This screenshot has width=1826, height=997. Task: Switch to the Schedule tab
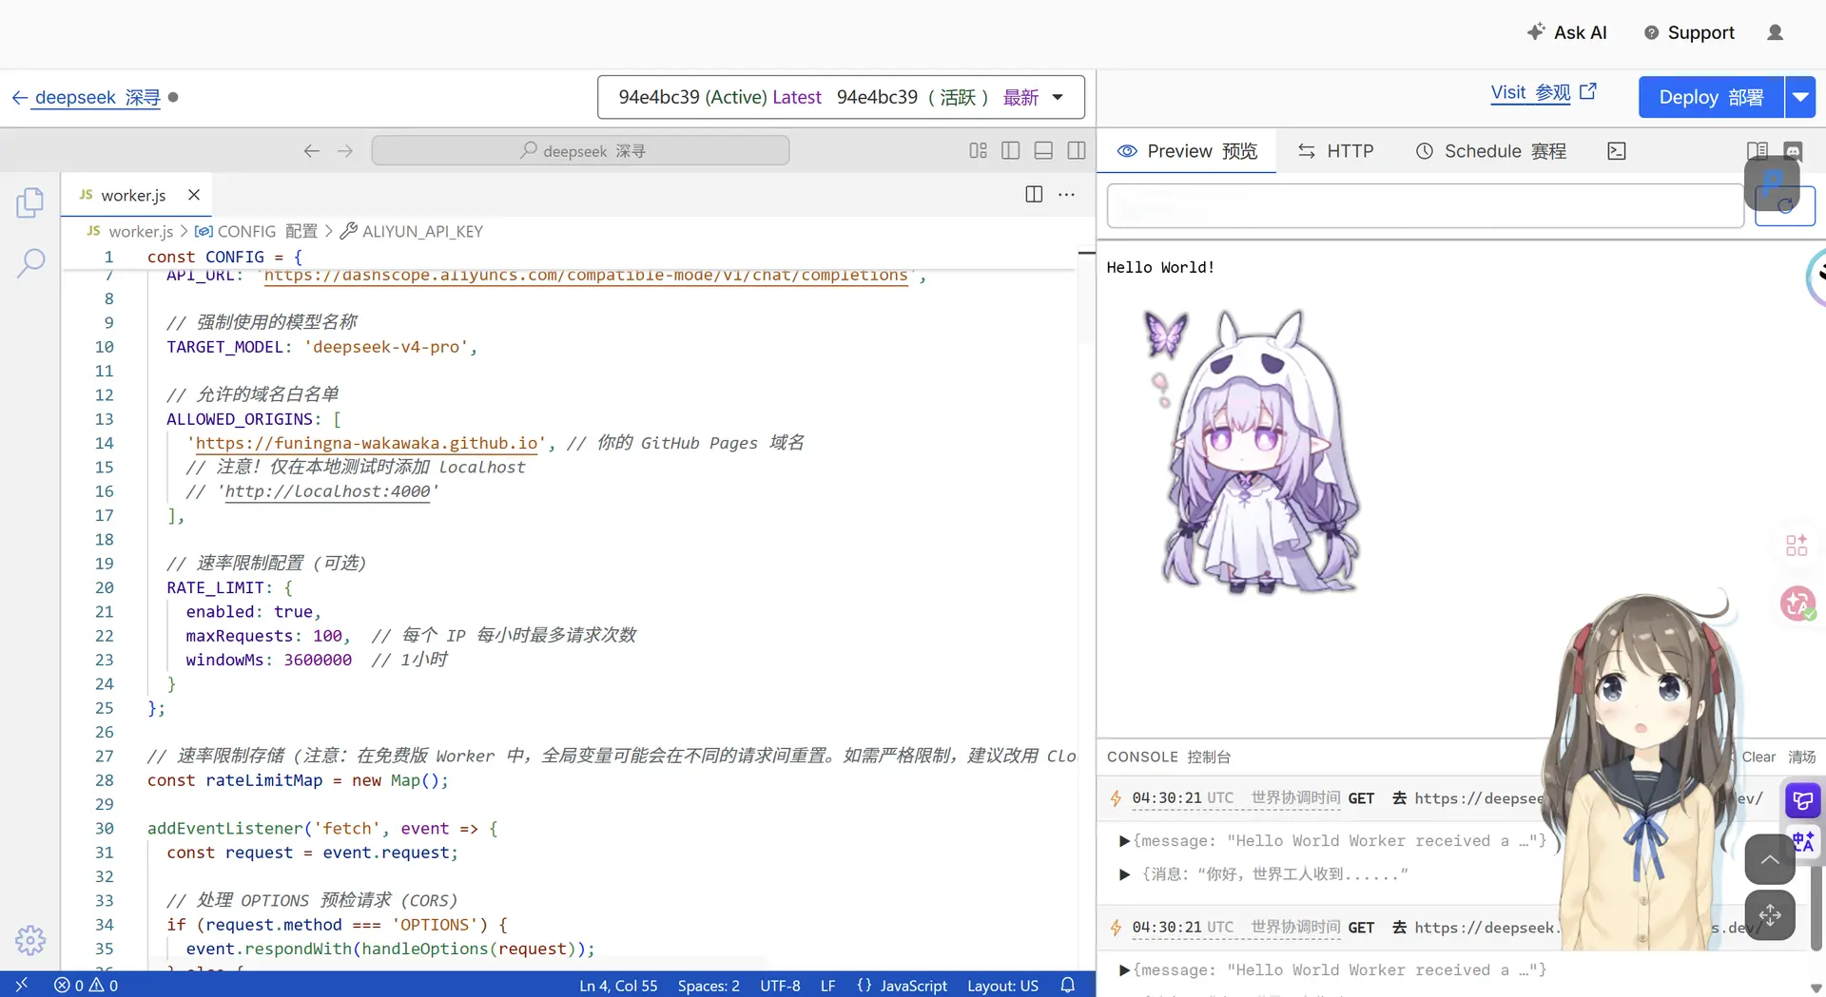(x=1490, y=151)
